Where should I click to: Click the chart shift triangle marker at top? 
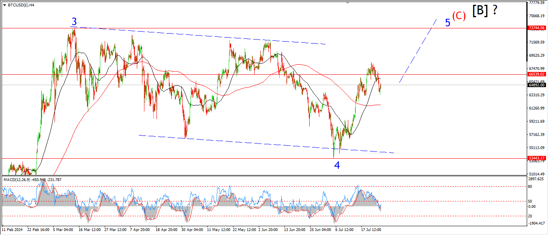point(347,3)
